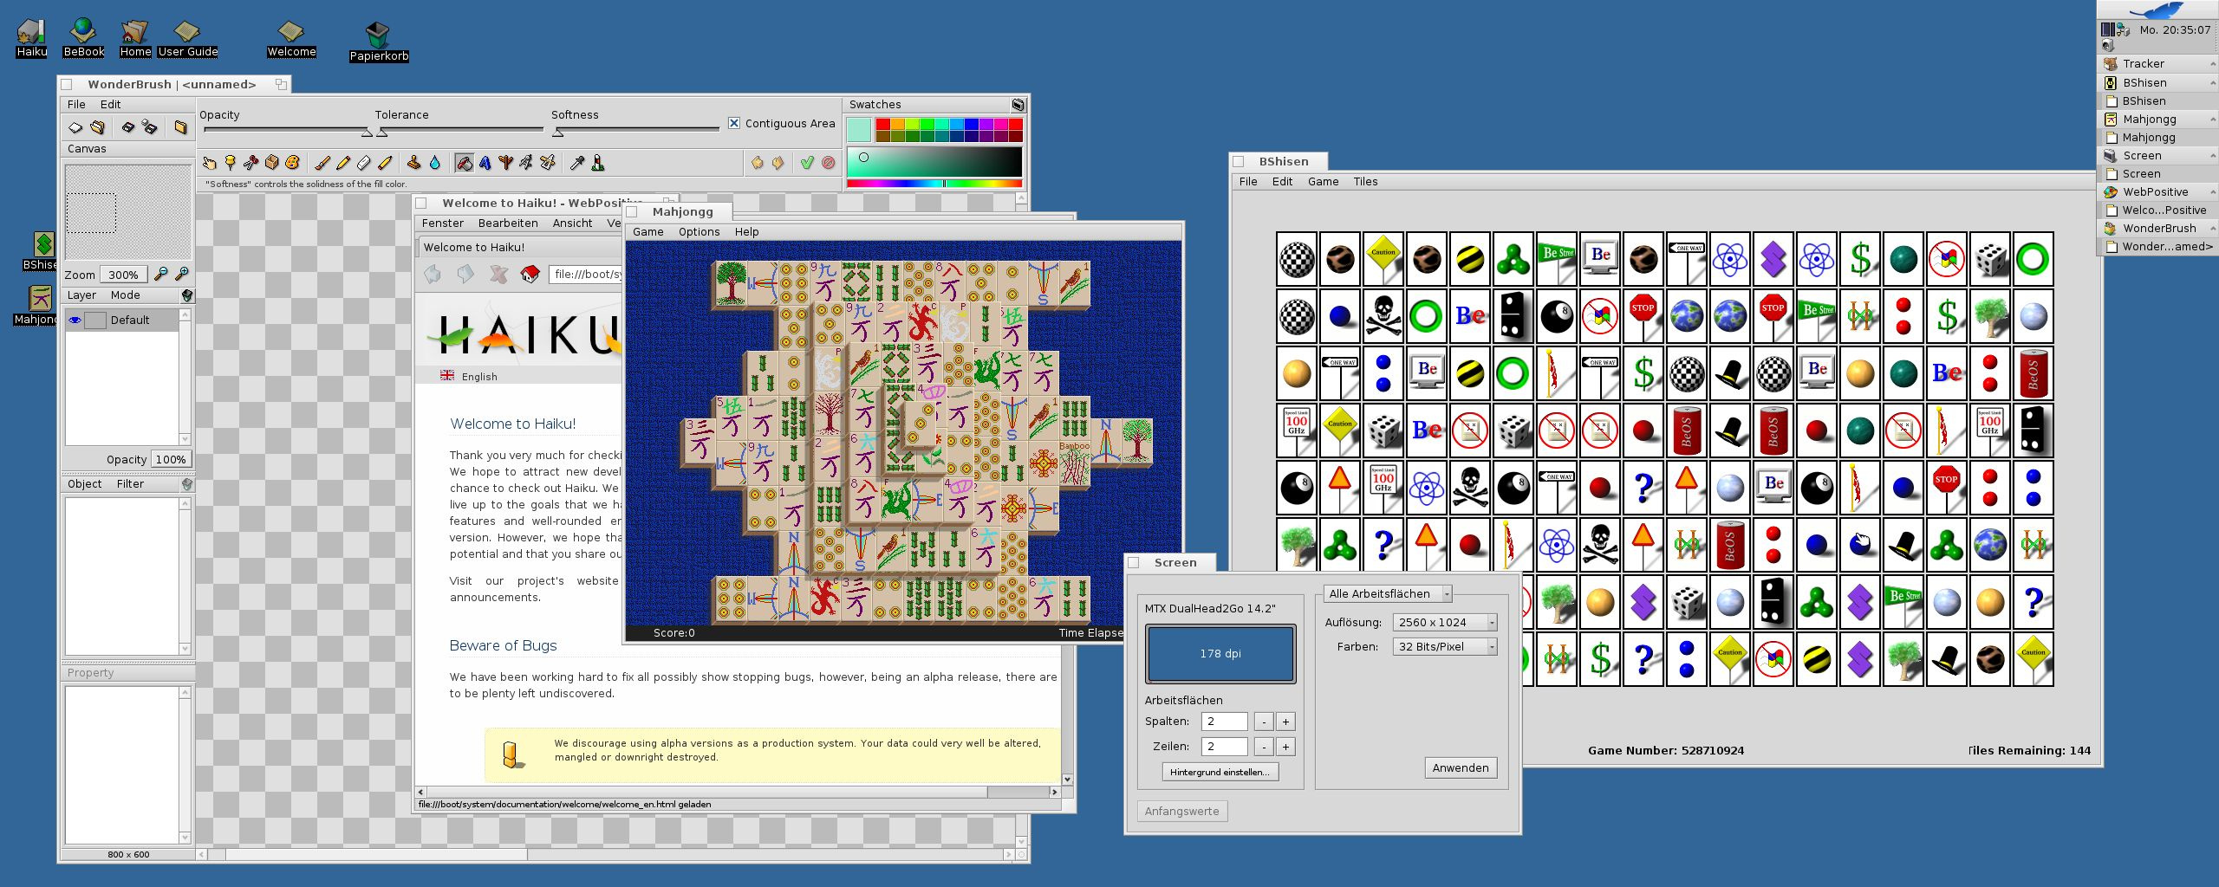The height and width of the screenshot is (887, 2219).
Task: Open the Game menu in BShisen
Action: (x=1323, y=181)
